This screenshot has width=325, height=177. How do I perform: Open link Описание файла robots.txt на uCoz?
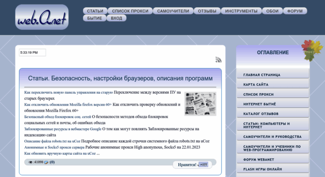pyautogui.click(x=52, y=141)
